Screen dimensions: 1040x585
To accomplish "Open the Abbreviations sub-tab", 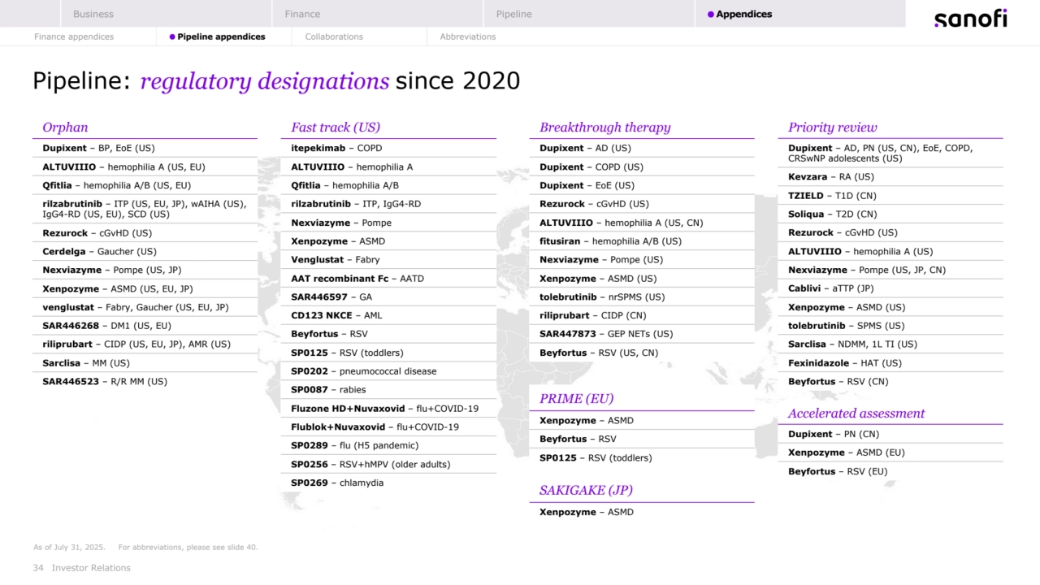I will click(468, 37).
